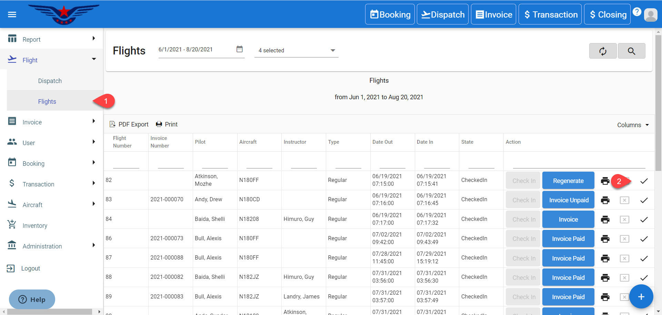Click the X cancel icon for flight 84
The width and height of the screenshot is (662, 315).
pos(624,220)
